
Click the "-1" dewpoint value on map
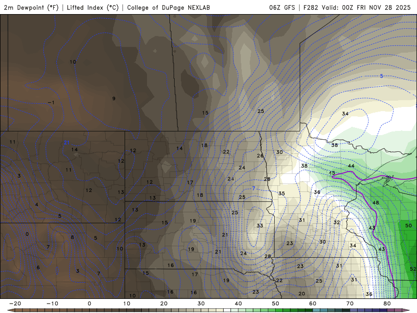(51, 102)
